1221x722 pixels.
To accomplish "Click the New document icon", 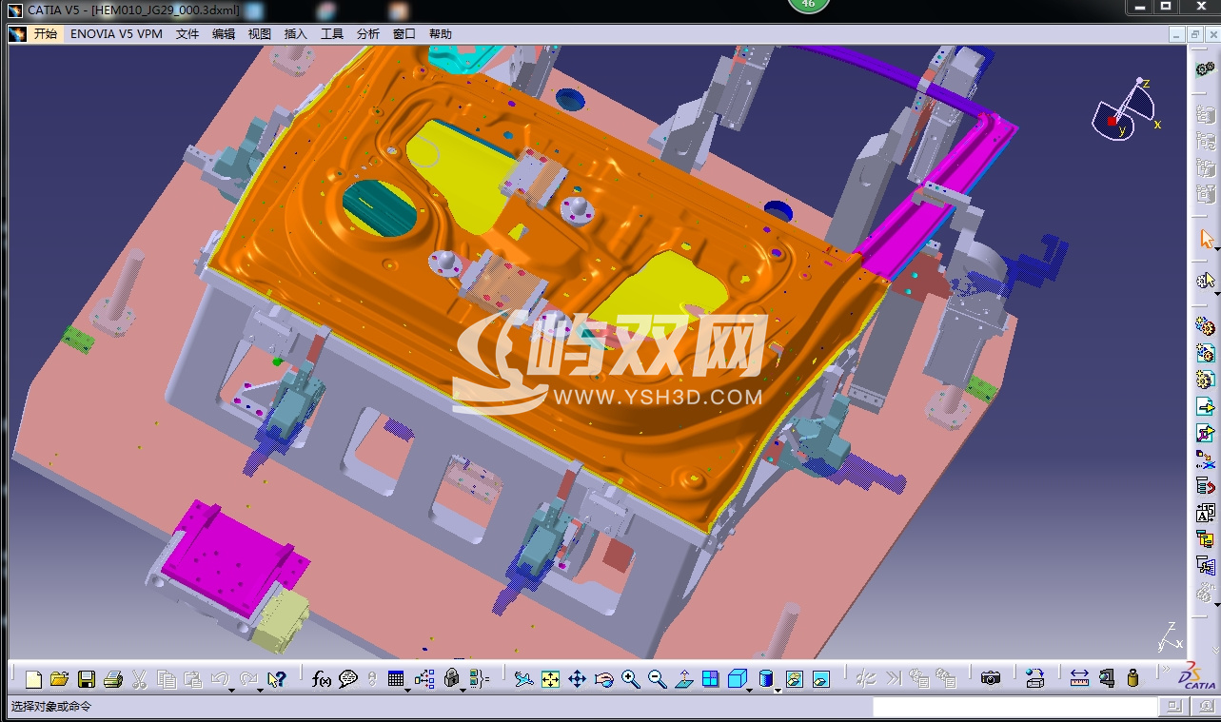I will [x=33, y=678].
